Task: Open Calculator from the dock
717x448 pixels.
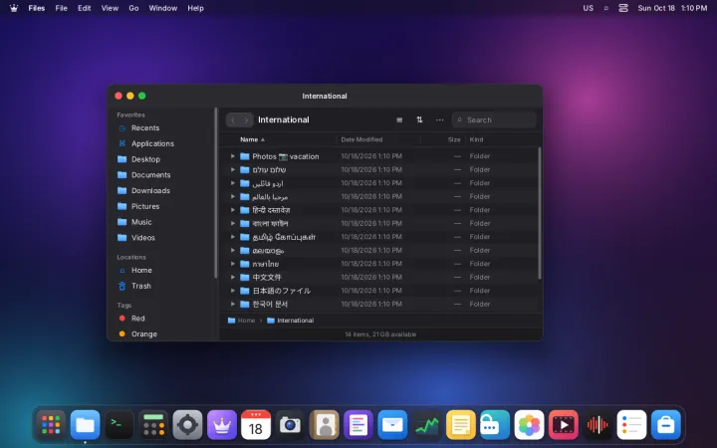Action: point(153,425)
